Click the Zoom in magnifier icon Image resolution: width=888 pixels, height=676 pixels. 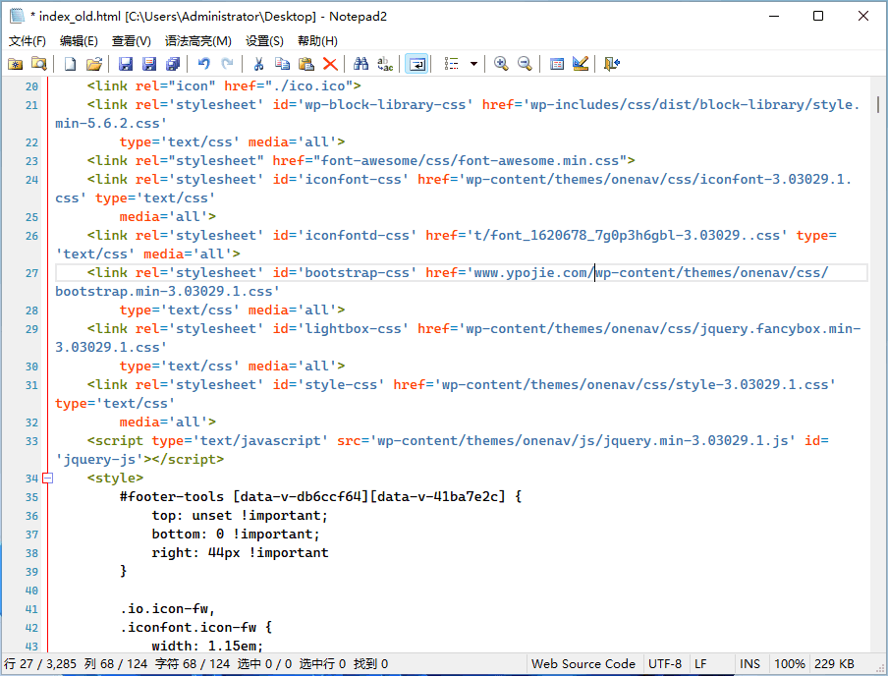click(501, 64)
